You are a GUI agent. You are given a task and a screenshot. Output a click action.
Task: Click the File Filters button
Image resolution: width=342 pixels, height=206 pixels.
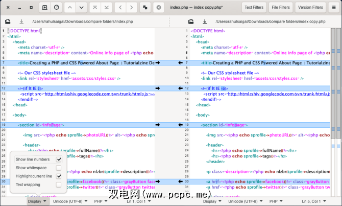pos(280,8)
